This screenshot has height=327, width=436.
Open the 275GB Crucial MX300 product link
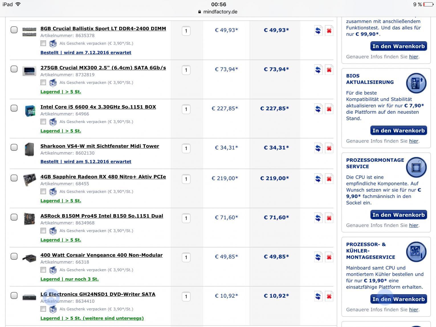103,68
